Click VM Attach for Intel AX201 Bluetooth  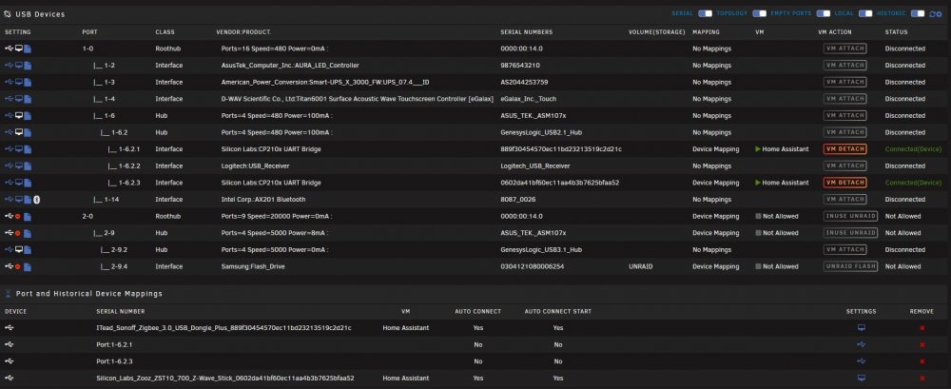tap(844, 199)
